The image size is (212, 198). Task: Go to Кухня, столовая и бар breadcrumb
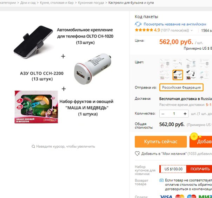click(57, 3)
